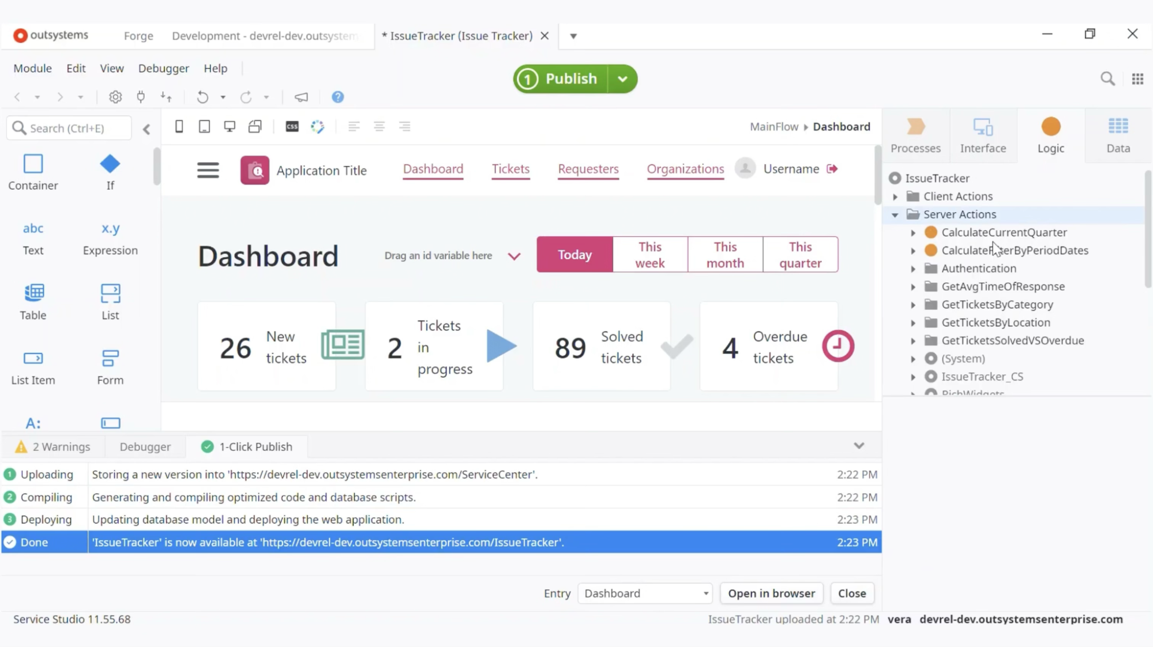Collapse the Server Actions folder

click(x=895, y=215)
